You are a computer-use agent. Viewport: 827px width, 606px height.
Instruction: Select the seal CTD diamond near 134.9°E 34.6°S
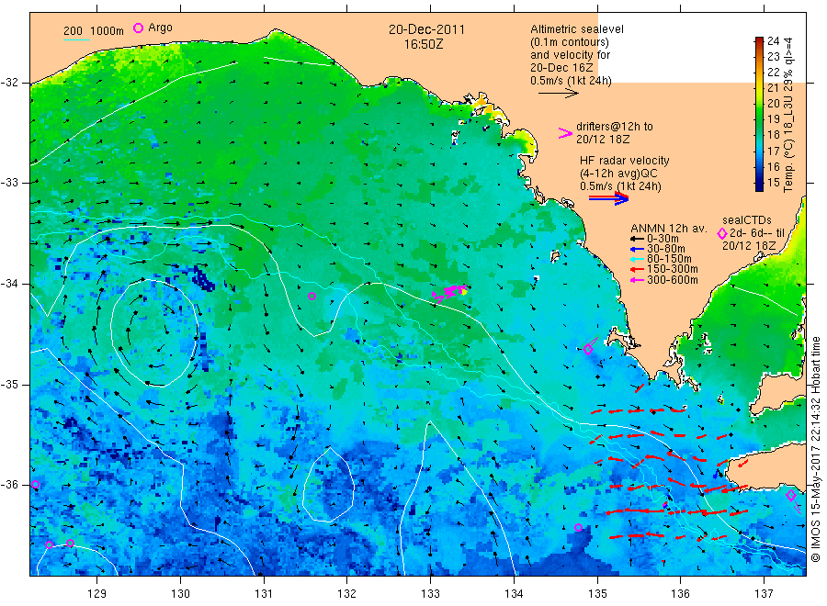(x=588, y=349)
